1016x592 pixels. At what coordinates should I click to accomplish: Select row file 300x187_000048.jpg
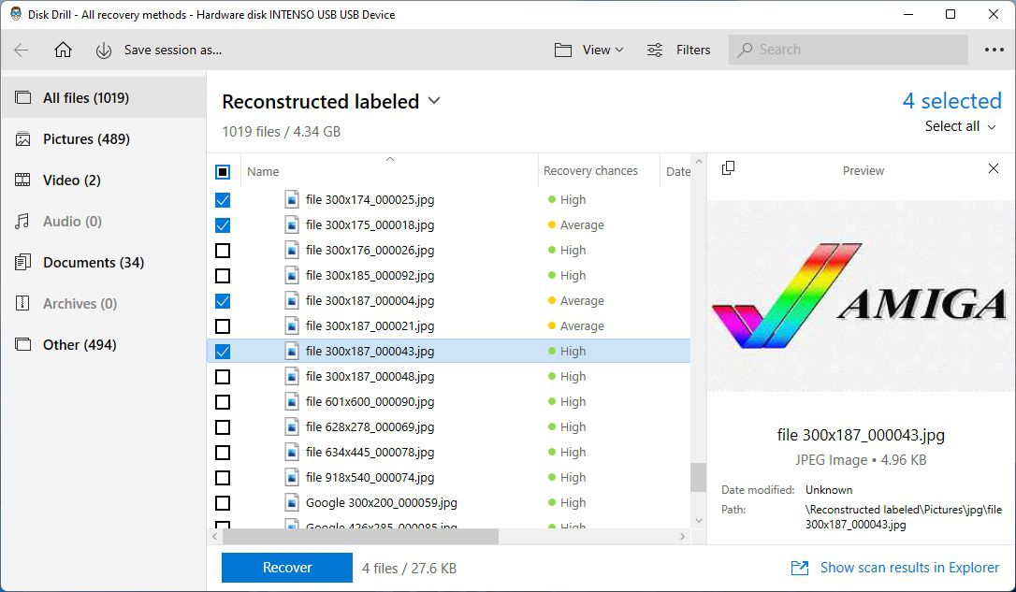[448, 376]
